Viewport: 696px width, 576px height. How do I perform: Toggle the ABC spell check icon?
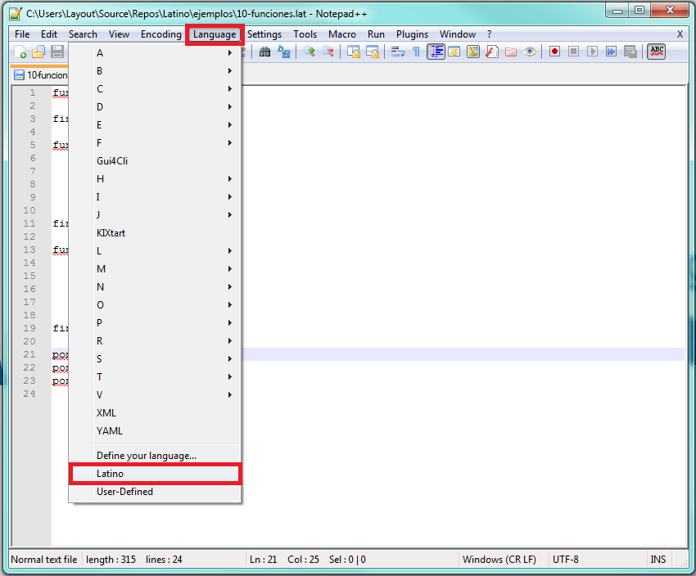click(x=657, y=52)
